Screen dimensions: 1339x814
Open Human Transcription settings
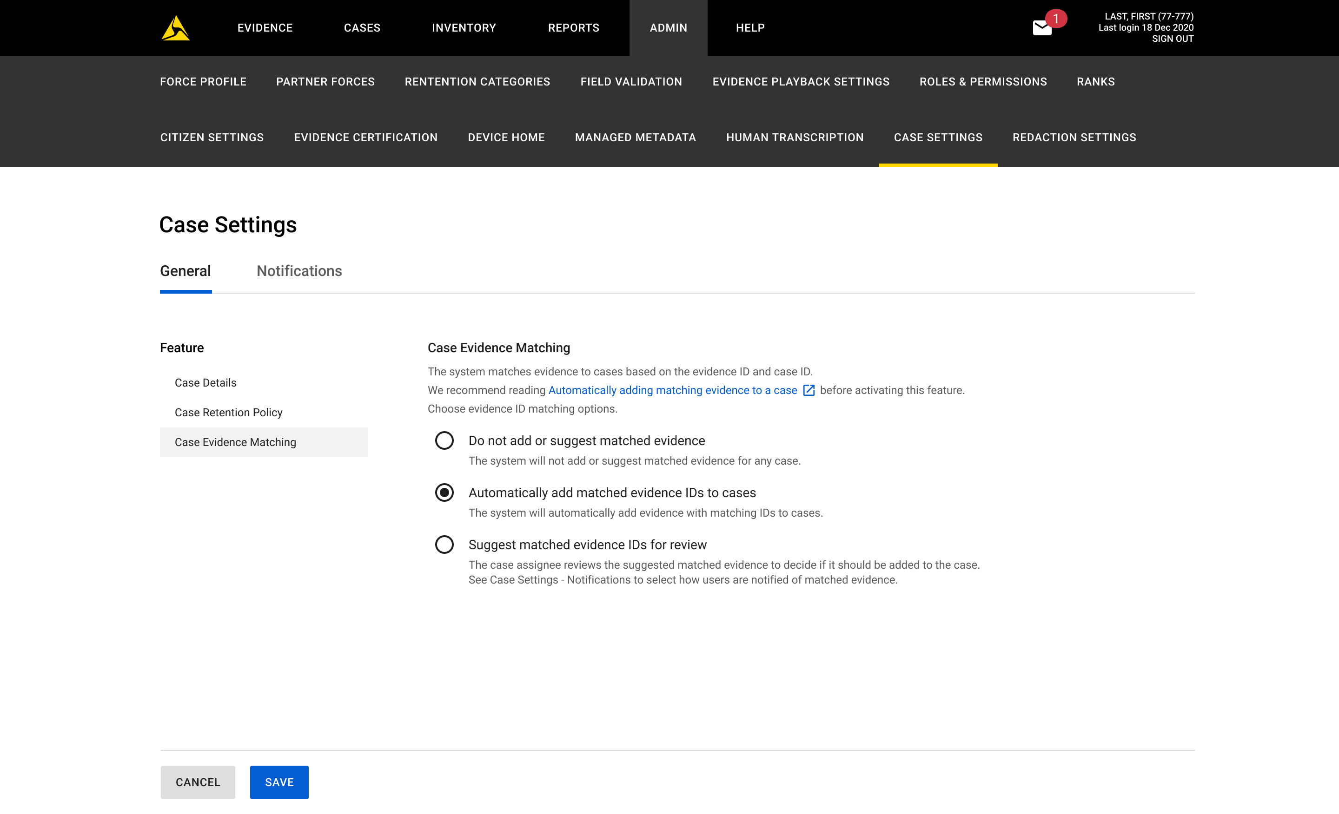[x=795, y=138]
